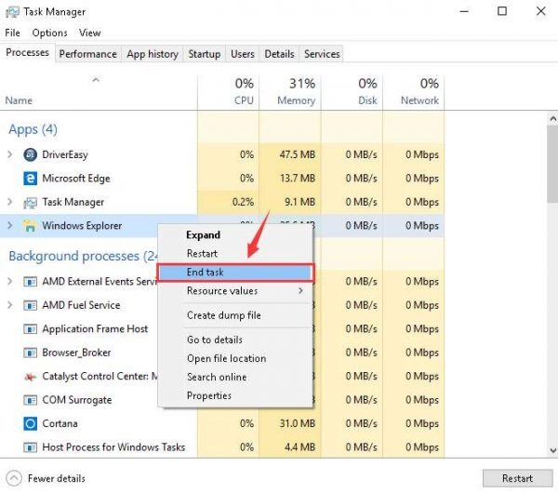Image resolution: width=558 pixels, height=493 pixels.
Task: Open the Options menu
Action: click(x=49, y=33)
